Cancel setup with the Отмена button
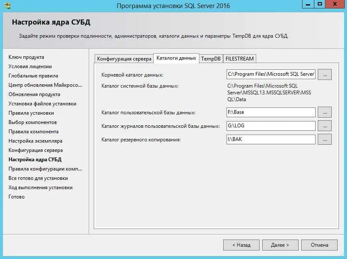The image size is (347, 259). tap(319, 245)
